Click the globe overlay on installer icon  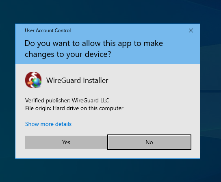click(x=37, y=82)
